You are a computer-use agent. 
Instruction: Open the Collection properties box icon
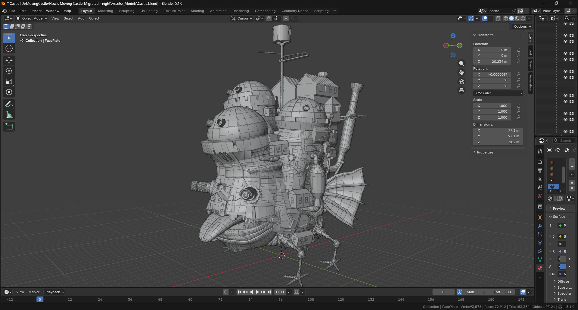click(540, 207)
